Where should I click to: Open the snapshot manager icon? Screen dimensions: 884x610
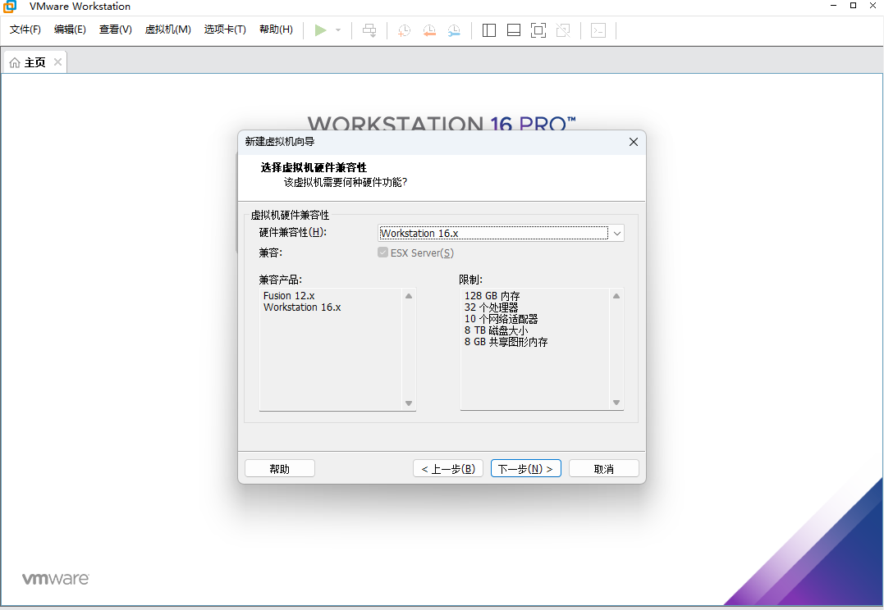point(454,30)
